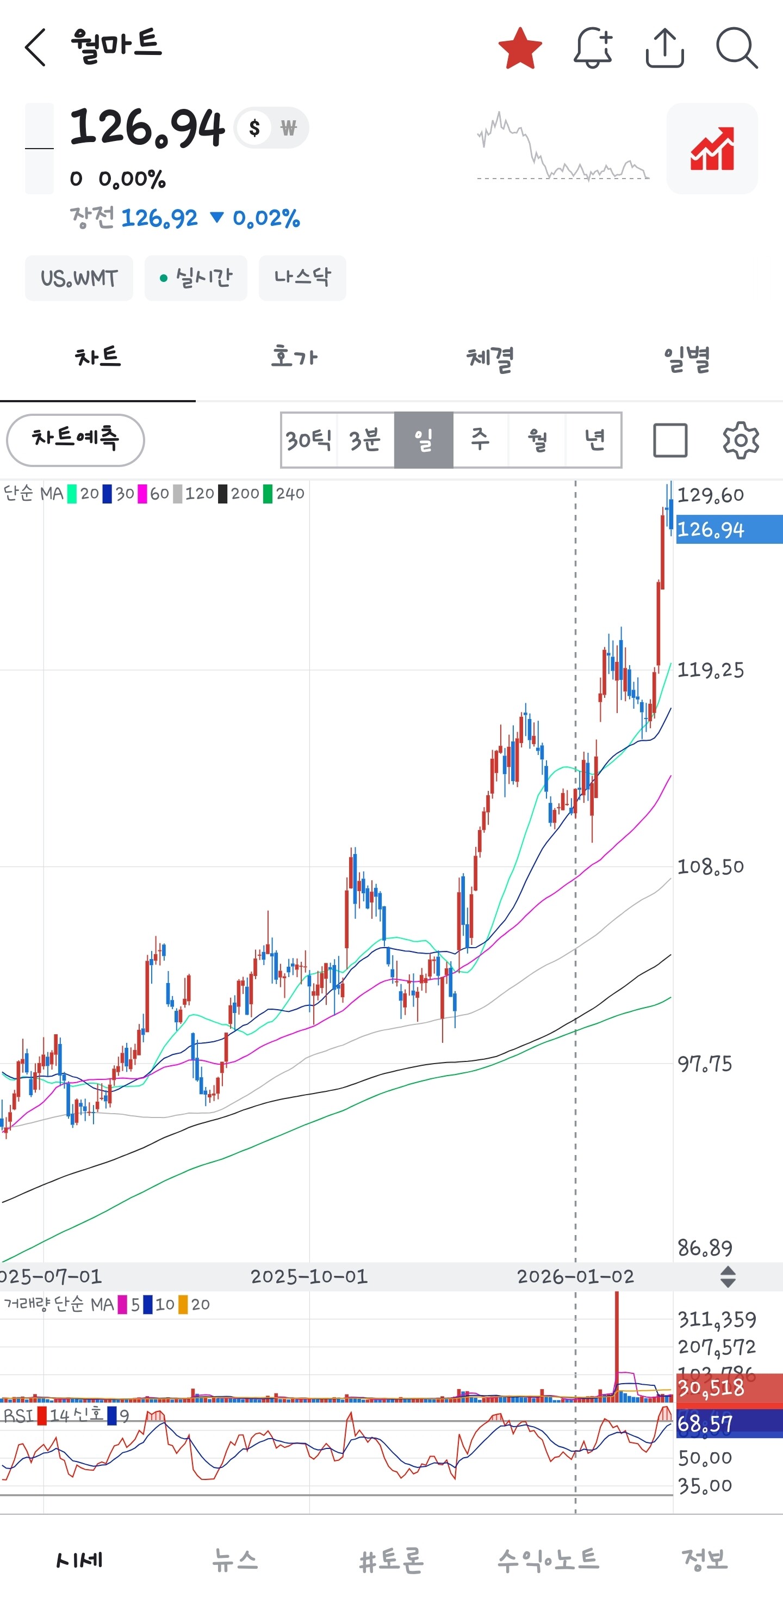This screenshot has height=1609, width=783.
Task: Click the RSI 14 red swatch
Action: coord(42,1415)
